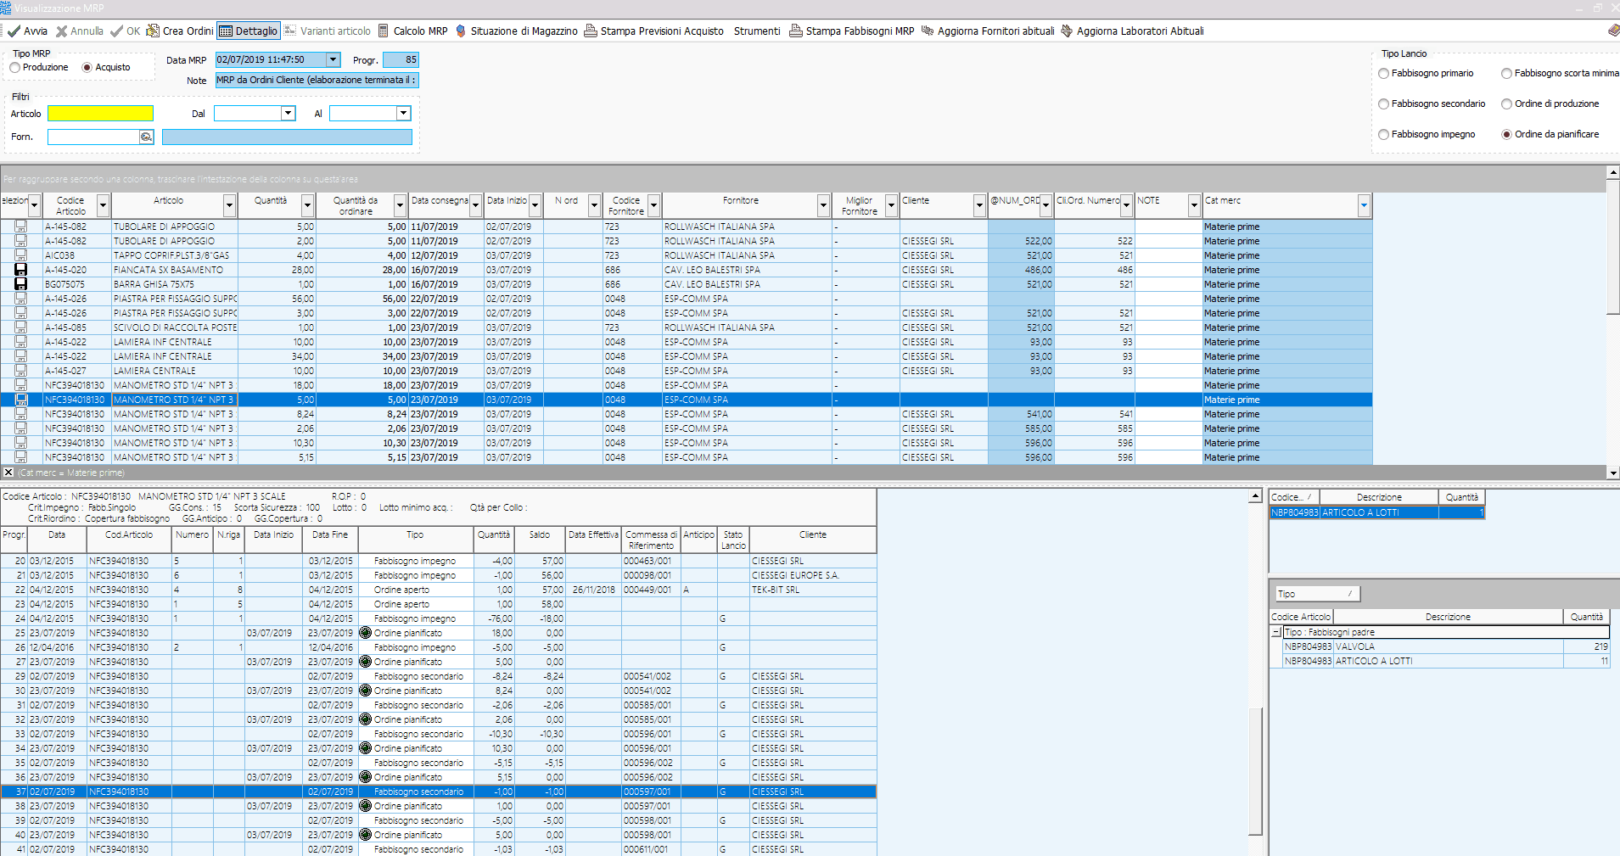The width and height of the screenshot is (1620, 856).
Task: Collapse the Tipo: Fabbisogni padre group
Action: (x=1276, y=633)
